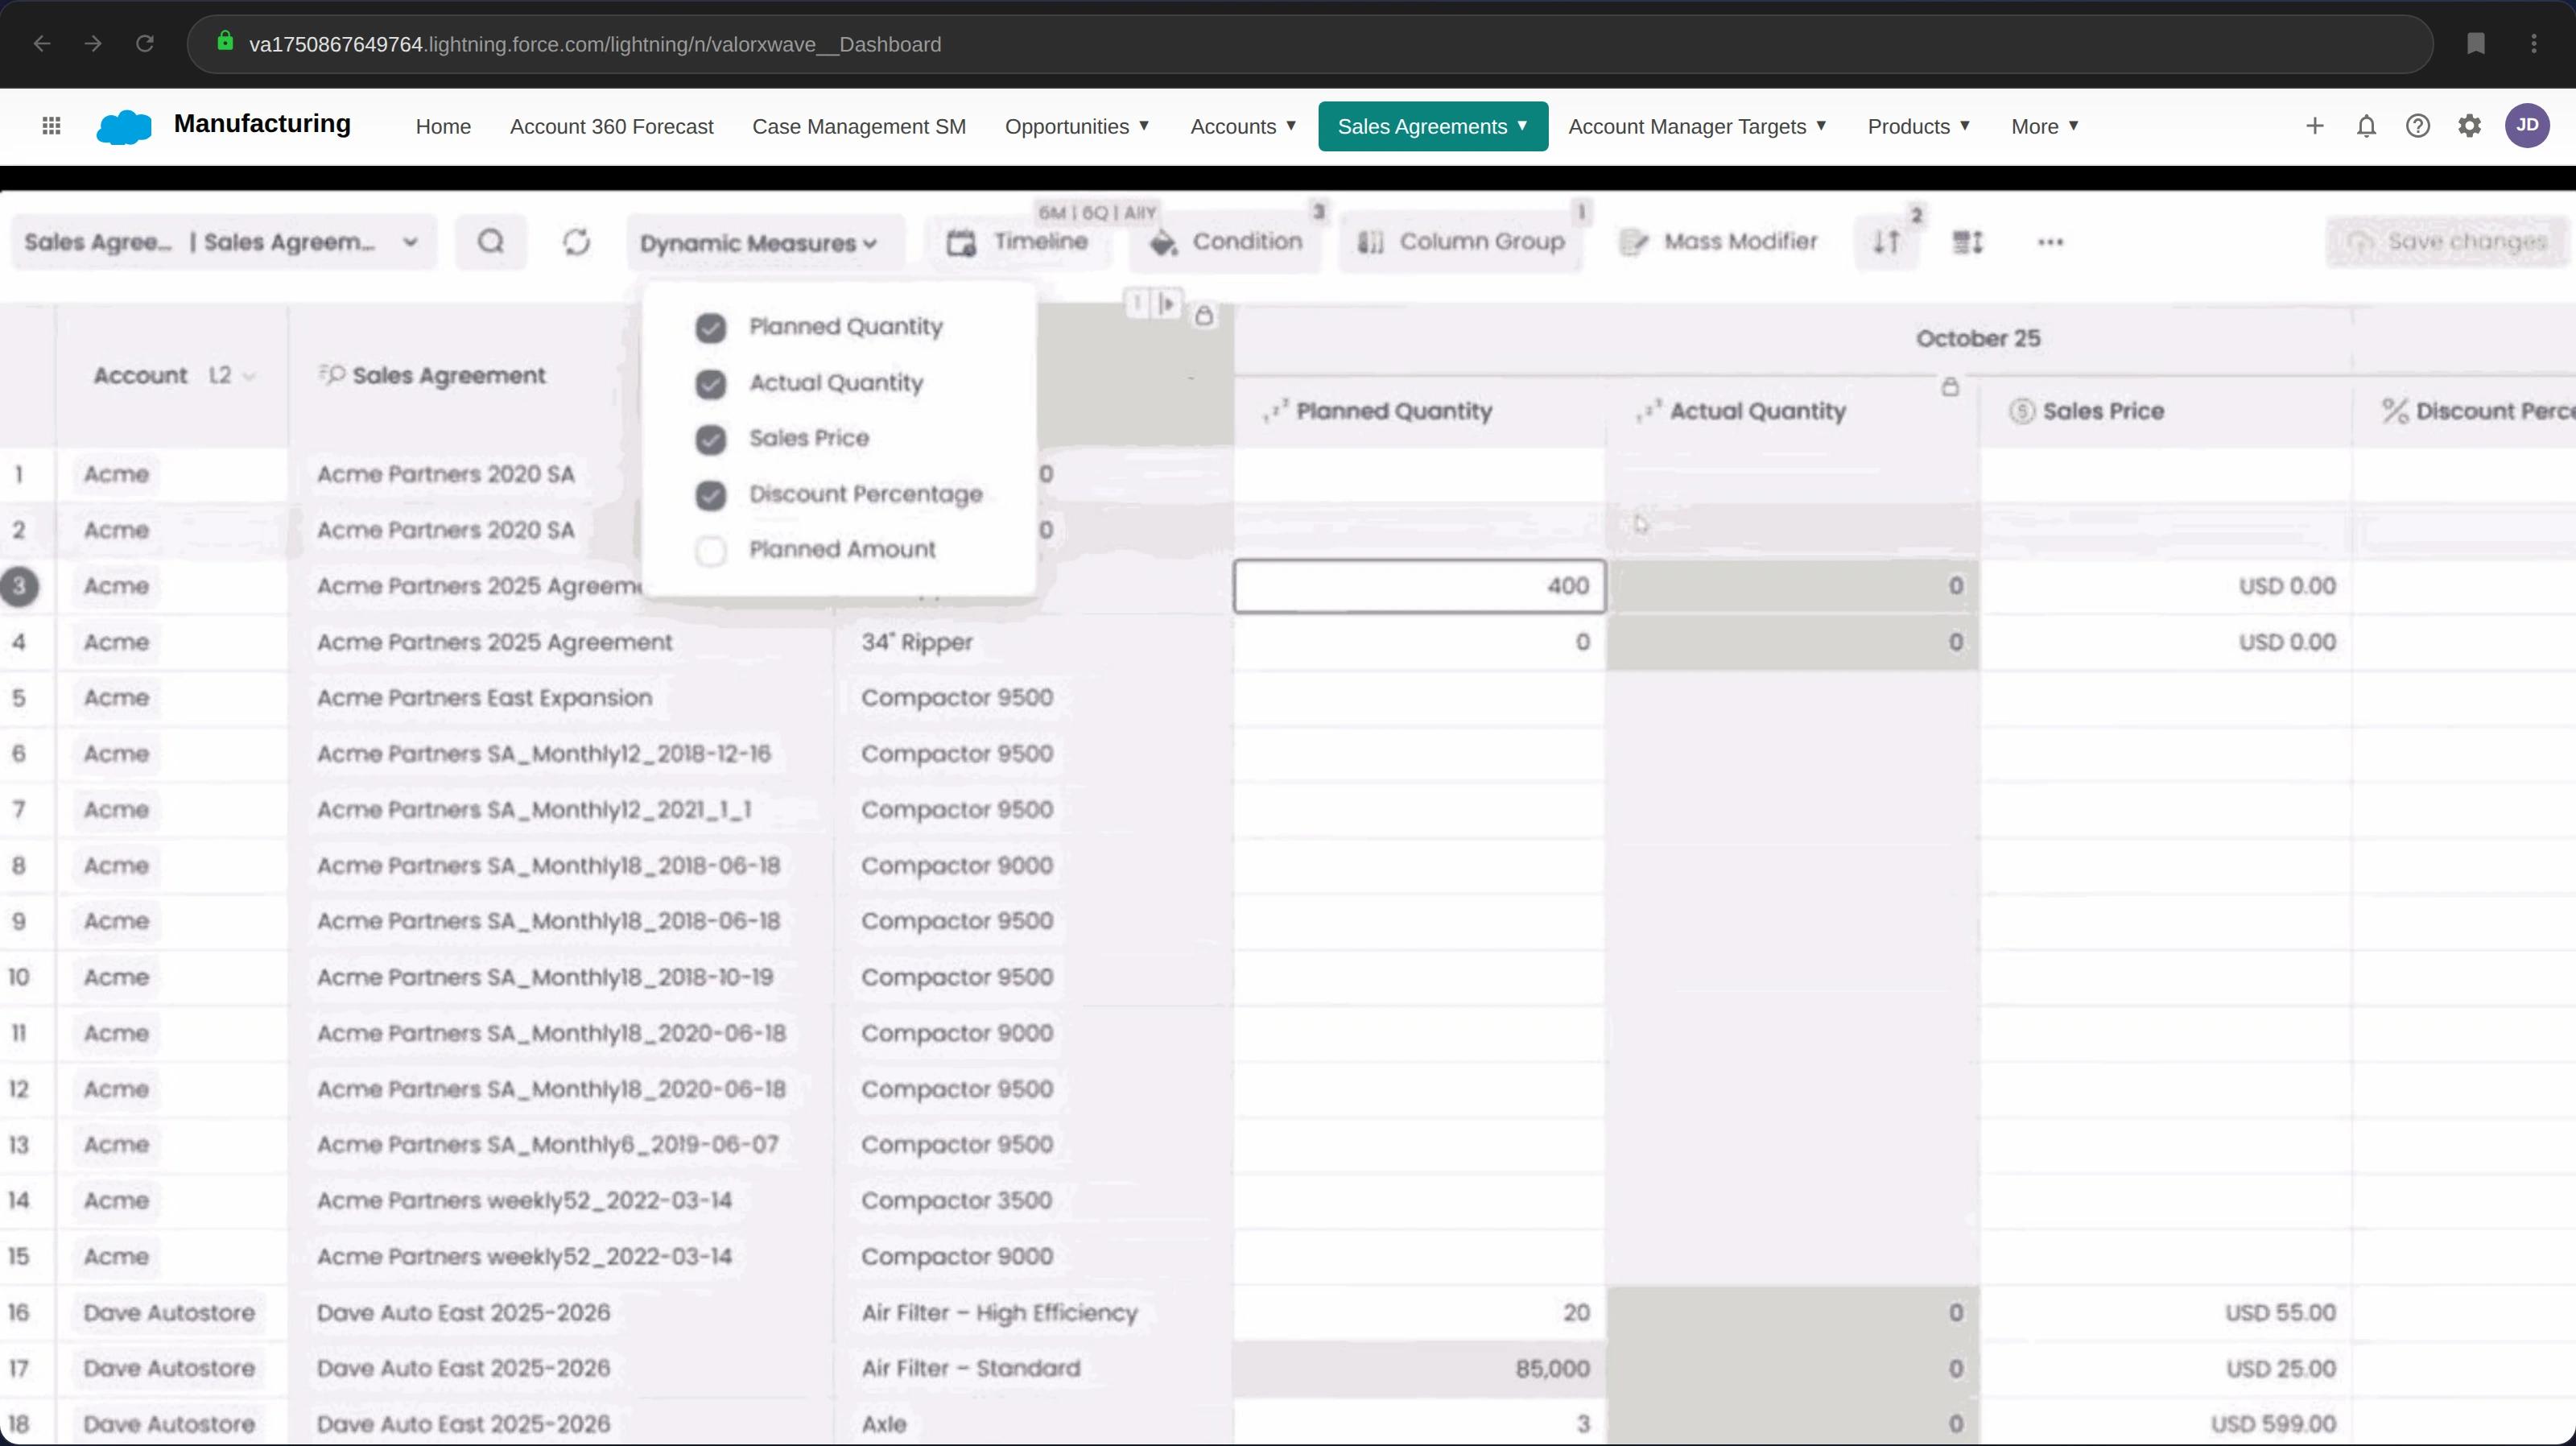Open the help question mark icon
Viewport: 2576px width, 1446px height.
pos(2418,126)
